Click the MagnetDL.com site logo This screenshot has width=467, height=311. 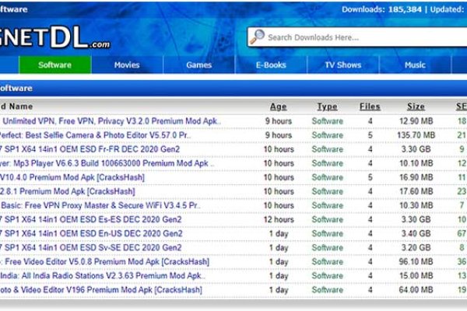click(54, 36)
